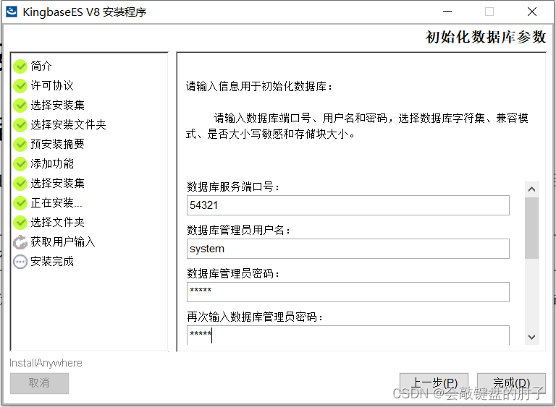
Task: Finish setup with the 完成(D) button
Action: 511,383
